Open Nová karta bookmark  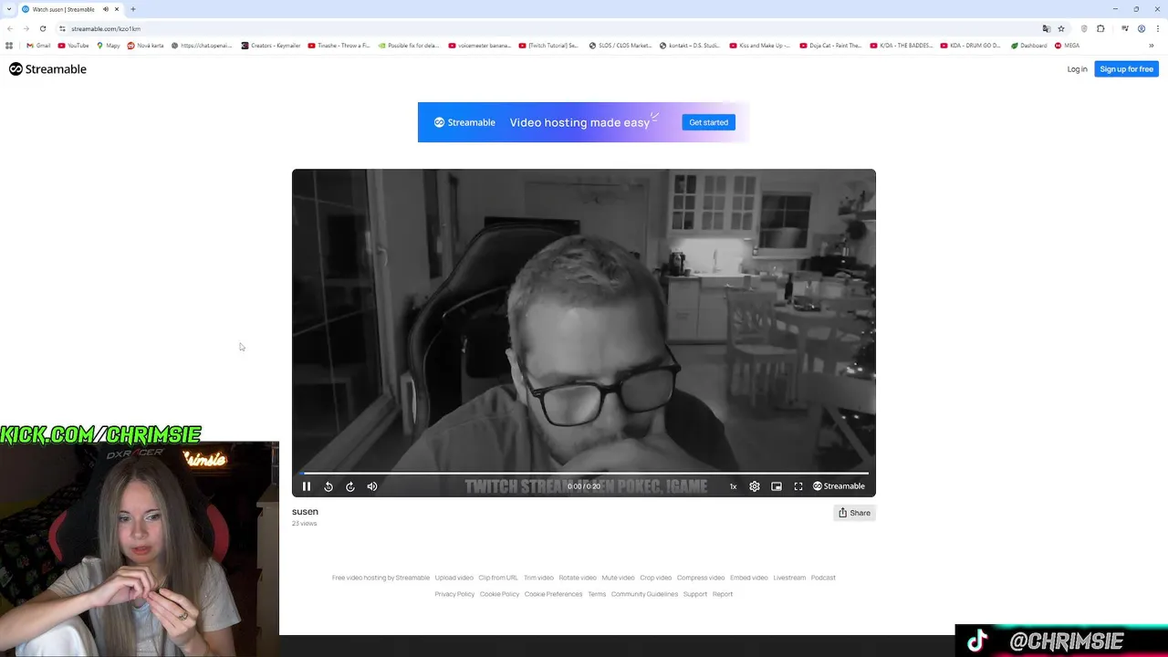pyautogui.click(x=146, y=46)
